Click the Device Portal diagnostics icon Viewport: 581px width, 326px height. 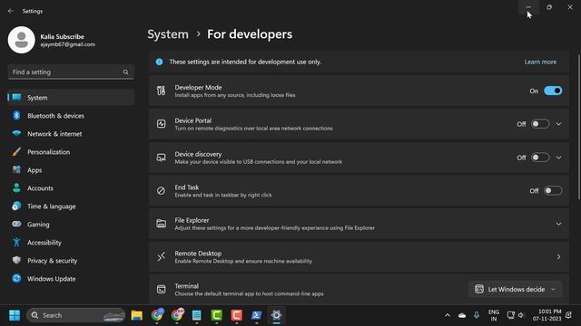[x=161, y=124]
